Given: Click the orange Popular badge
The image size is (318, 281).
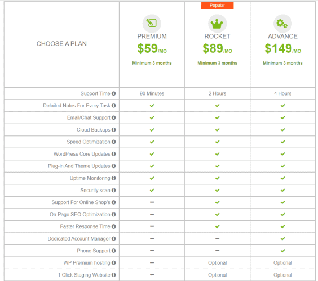Looking at the screenshot, I should (217, 5).
